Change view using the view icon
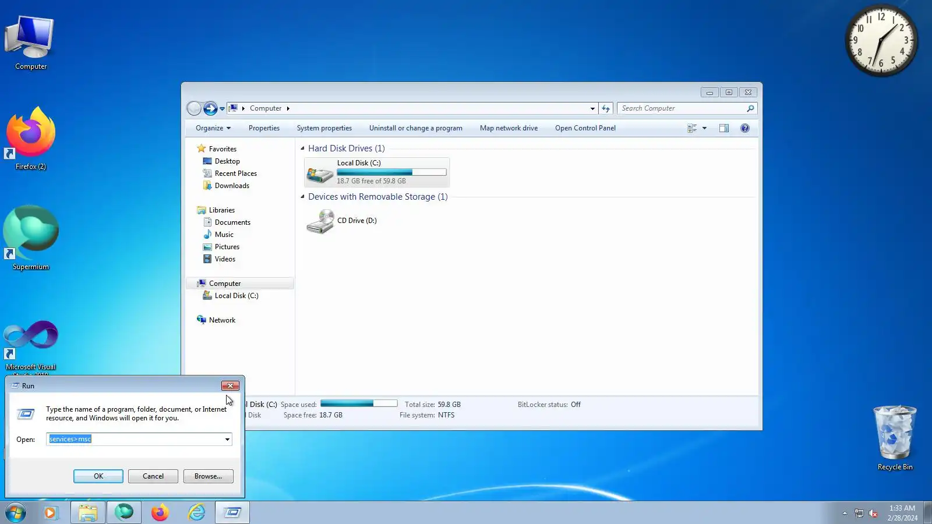 [692, 128]
